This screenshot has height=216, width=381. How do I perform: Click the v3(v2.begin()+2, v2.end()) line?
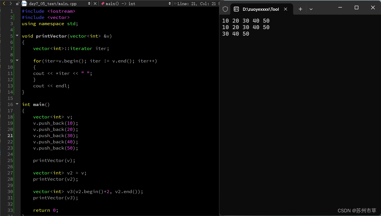click(x=88, y=191)
